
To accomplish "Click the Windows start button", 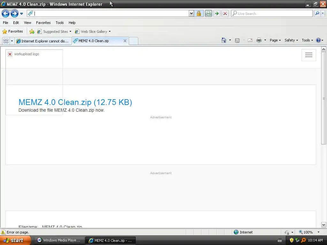I will click(15, 240).
